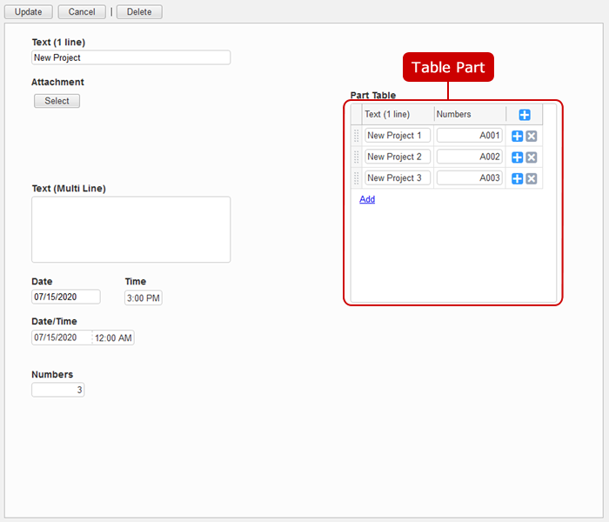This screenshot has height=522, width=609.
Task: Click the plus icon in the table header
Action: click(x=525, y=115)
